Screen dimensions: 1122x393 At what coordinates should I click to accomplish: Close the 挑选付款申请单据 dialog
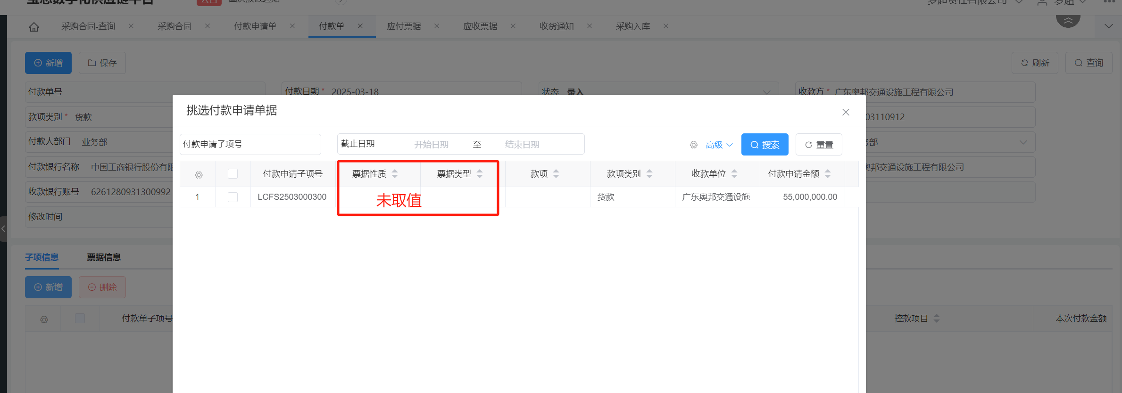pos(846,112)
